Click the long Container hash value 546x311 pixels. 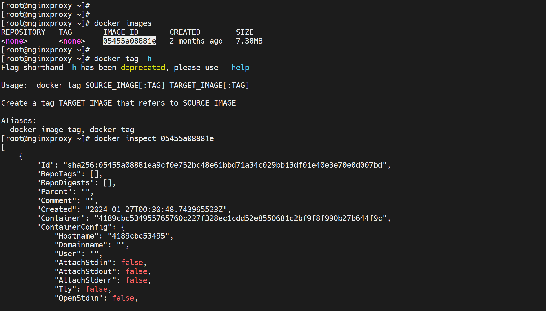[x=240, y=218]
